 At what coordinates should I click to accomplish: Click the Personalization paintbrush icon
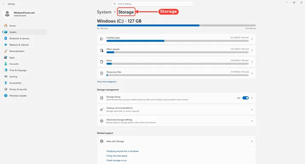click(6, 51)
